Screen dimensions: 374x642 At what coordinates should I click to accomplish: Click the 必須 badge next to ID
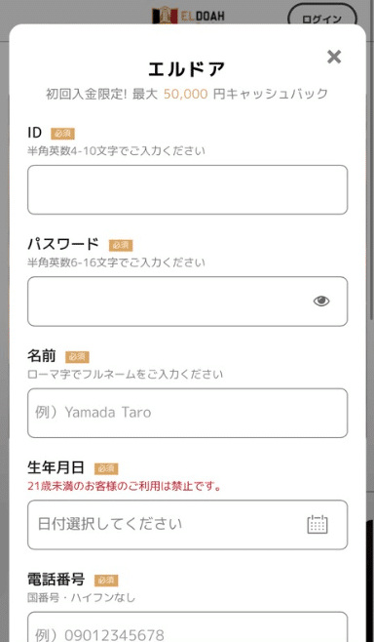[62, 134]
